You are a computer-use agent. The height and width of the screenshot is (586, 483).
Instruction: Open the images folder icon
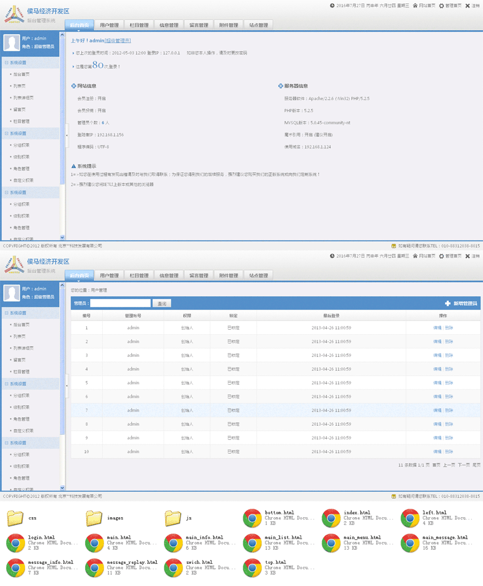tap(94, 518)
